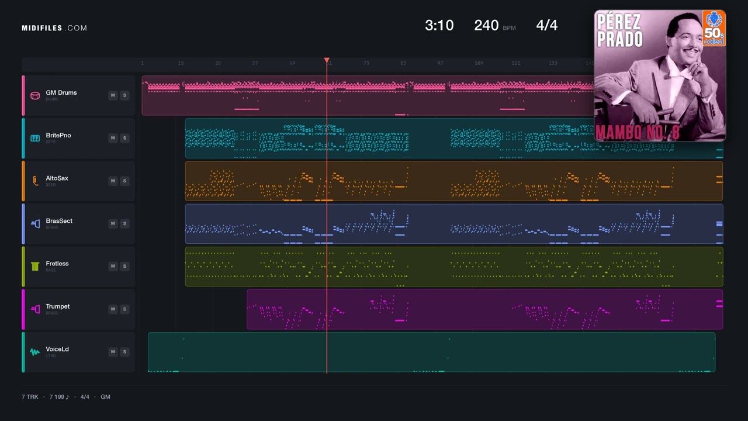This screenshot has height=421, width=748.
Task: Select the Trumpet track name
Action: [x=58, y=306]
